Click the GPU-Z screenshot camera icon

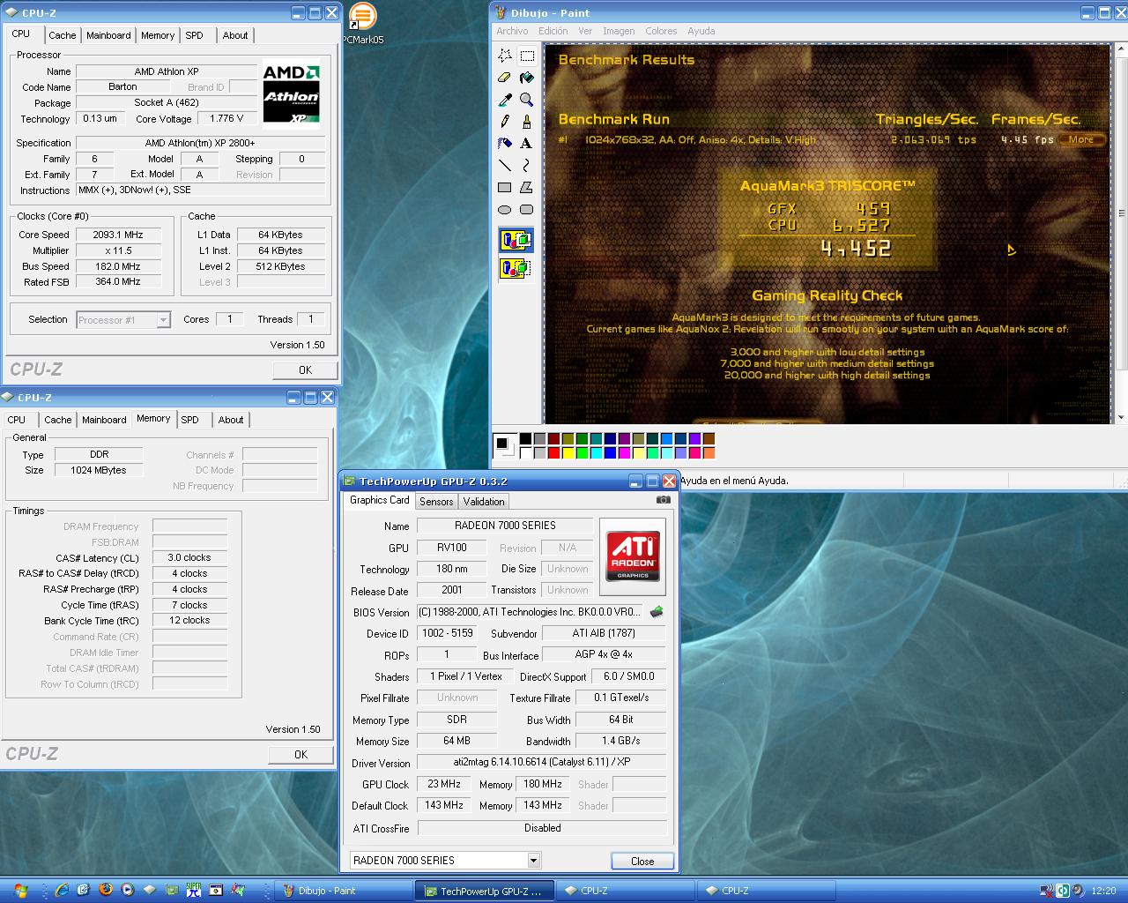663,500
